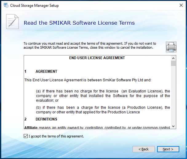
Task: Click the license text scroll up arrow
Action: tap(173, 58)
